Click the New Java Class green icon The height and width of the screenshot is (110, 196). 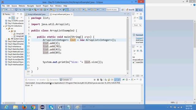click(x=45, y=9)
